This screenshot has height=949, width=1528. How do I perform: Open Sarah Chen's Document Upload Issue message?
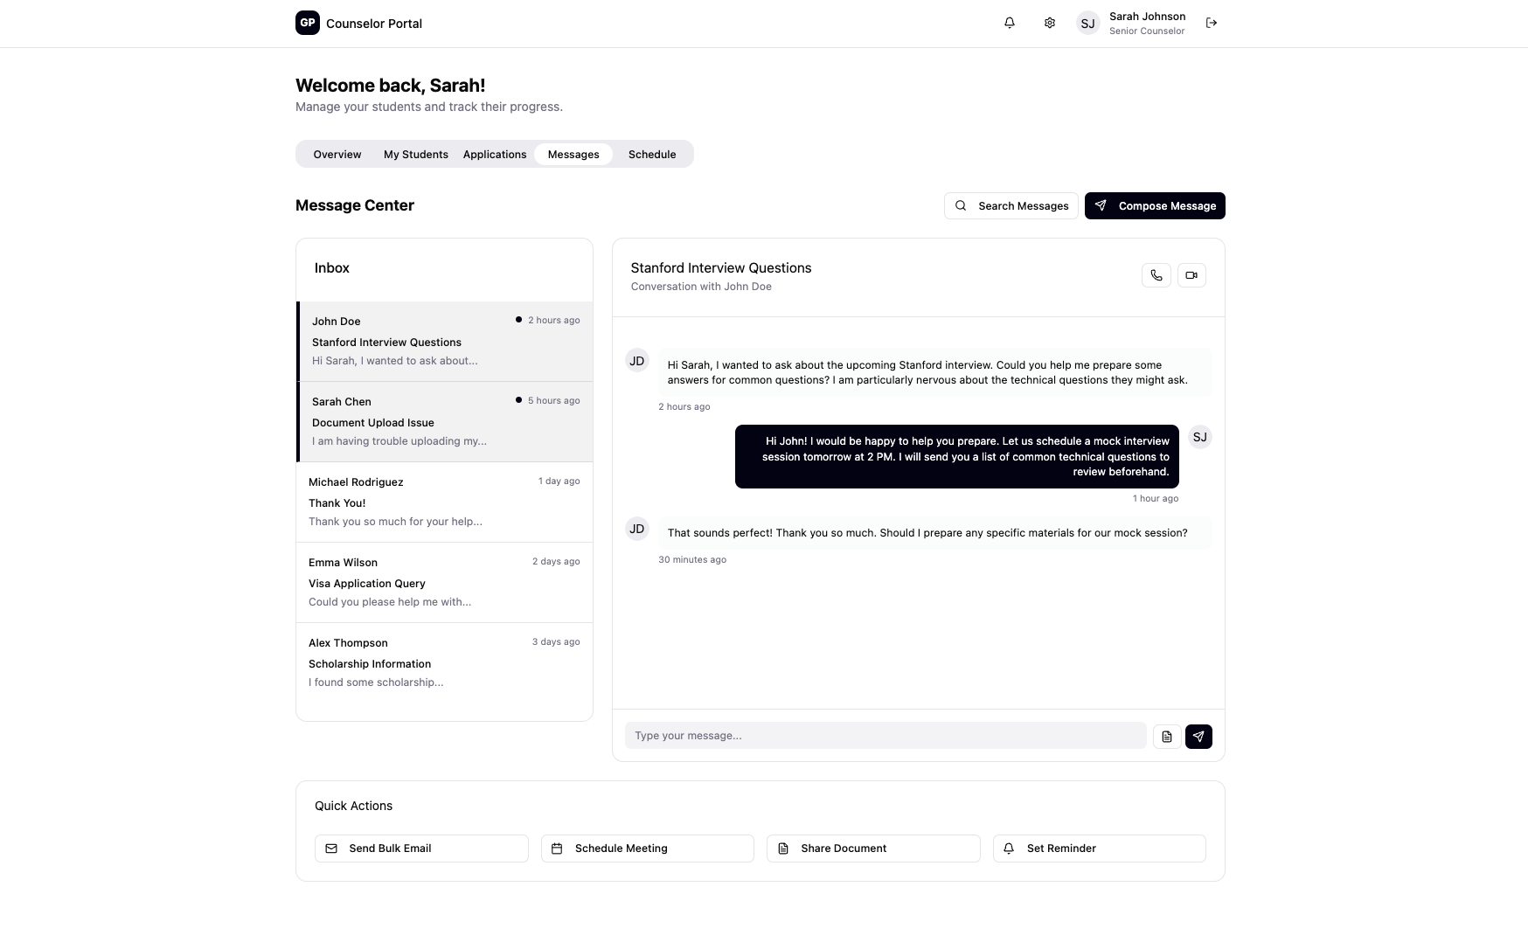[445, 422]
